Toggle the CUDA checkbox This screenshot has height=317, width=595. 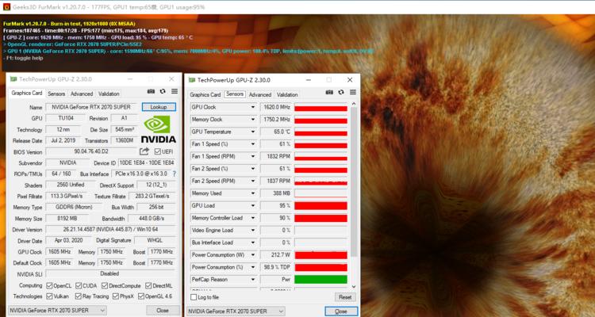[x=79, y=285]
